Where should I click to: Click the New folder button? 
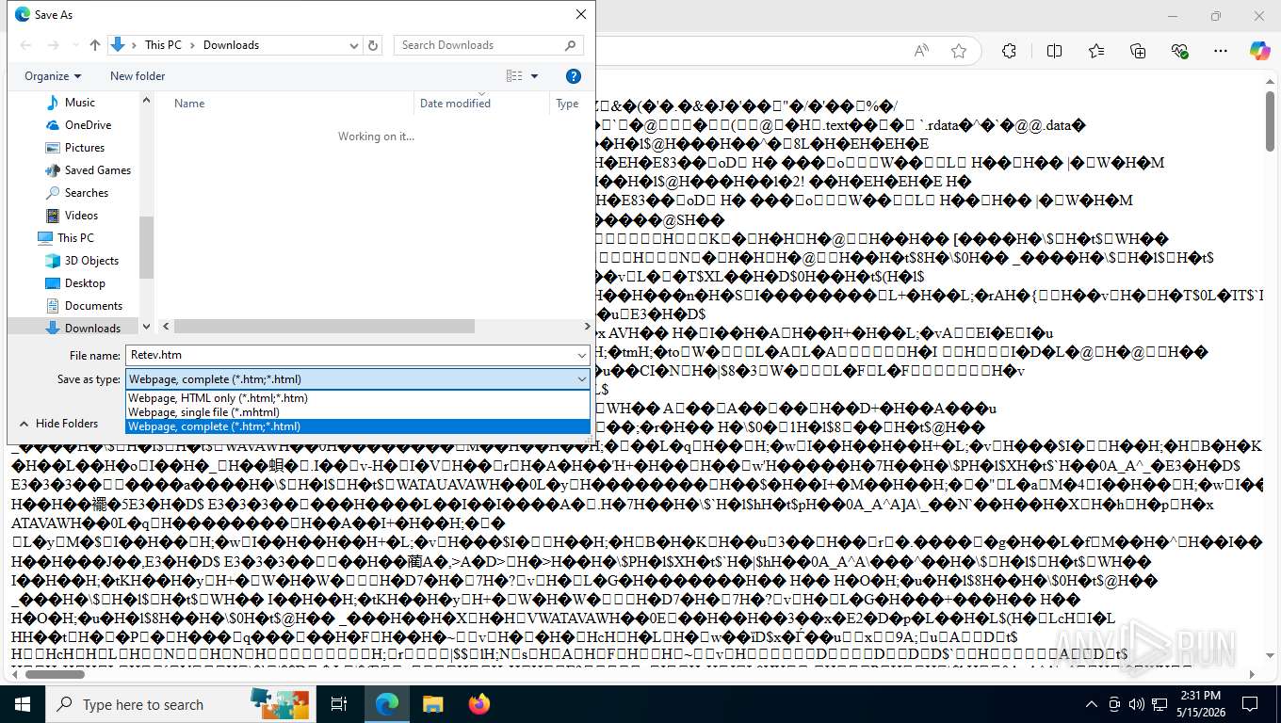[138, 76]
